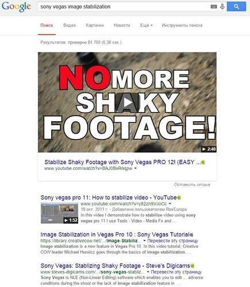The width and height of the screenshot is (250, 287).
Task: Expand the Ещё dropdown menu
Action: click(x=147, y=25)
